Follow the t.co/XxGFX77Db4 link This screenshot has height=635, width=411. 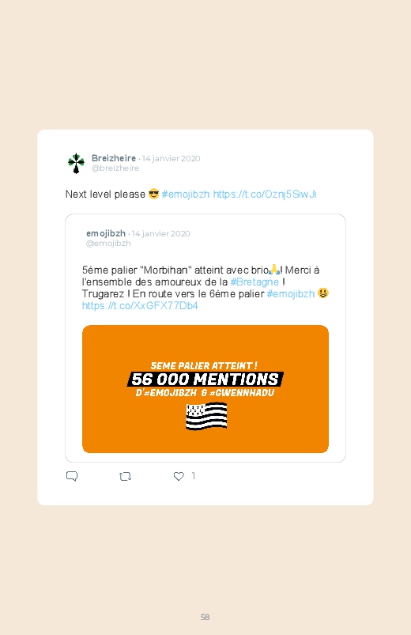pyautogui.click(x=140, y=306)
